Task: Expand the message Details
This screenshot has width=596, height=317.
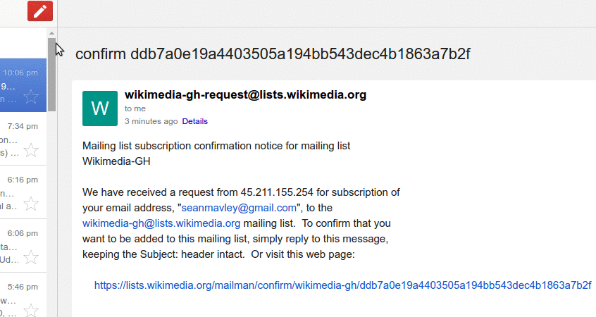Action: (195, 121)
